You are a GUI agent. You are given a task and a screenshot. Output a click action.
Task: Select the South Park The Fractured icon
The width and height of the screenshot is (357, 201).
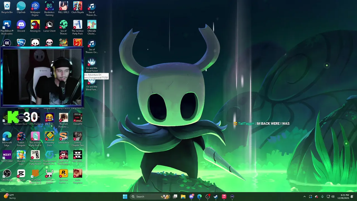click(63, 158)
